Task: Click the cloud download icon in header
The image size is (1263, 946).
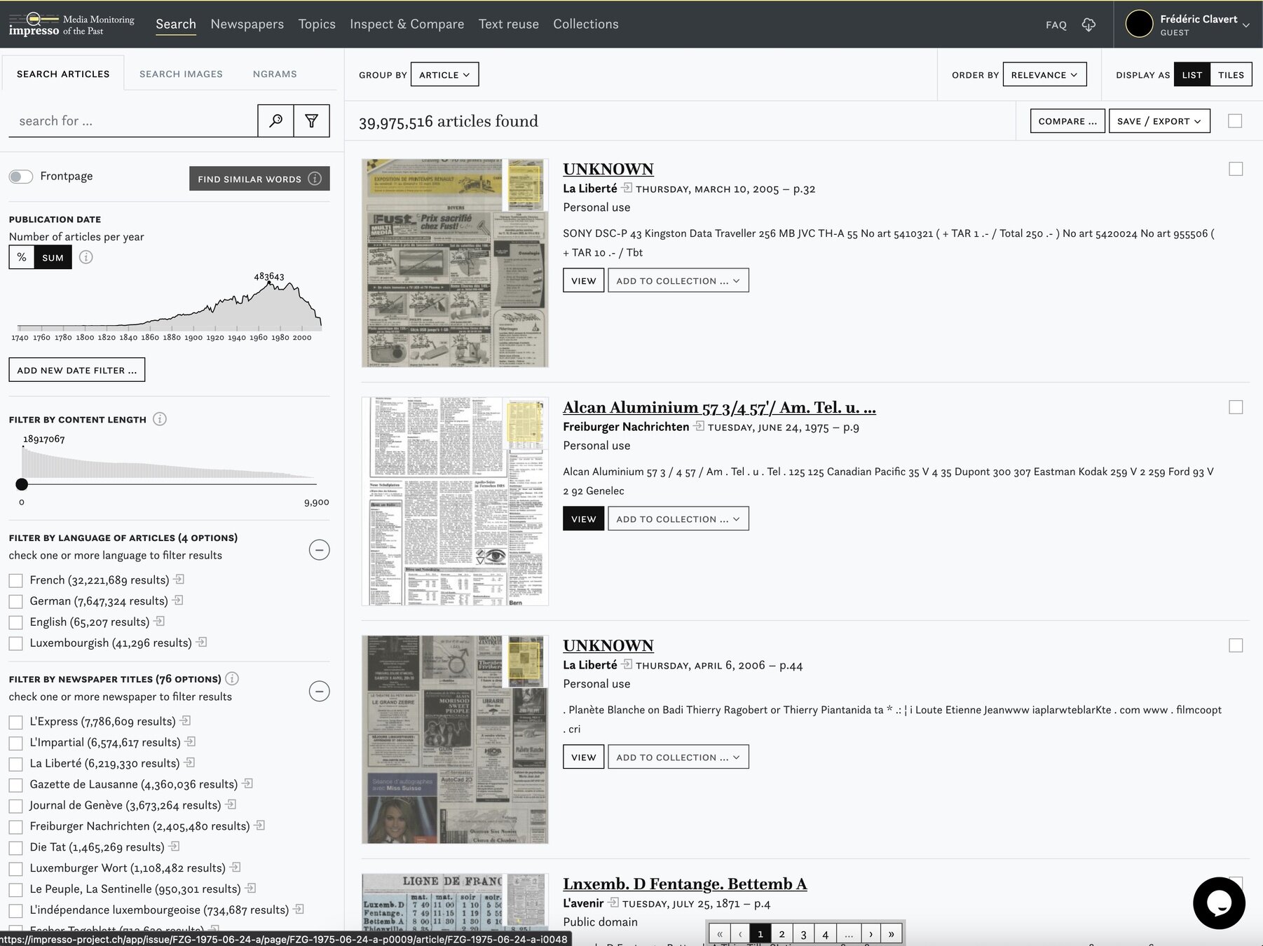Action: coord(1088,25)
